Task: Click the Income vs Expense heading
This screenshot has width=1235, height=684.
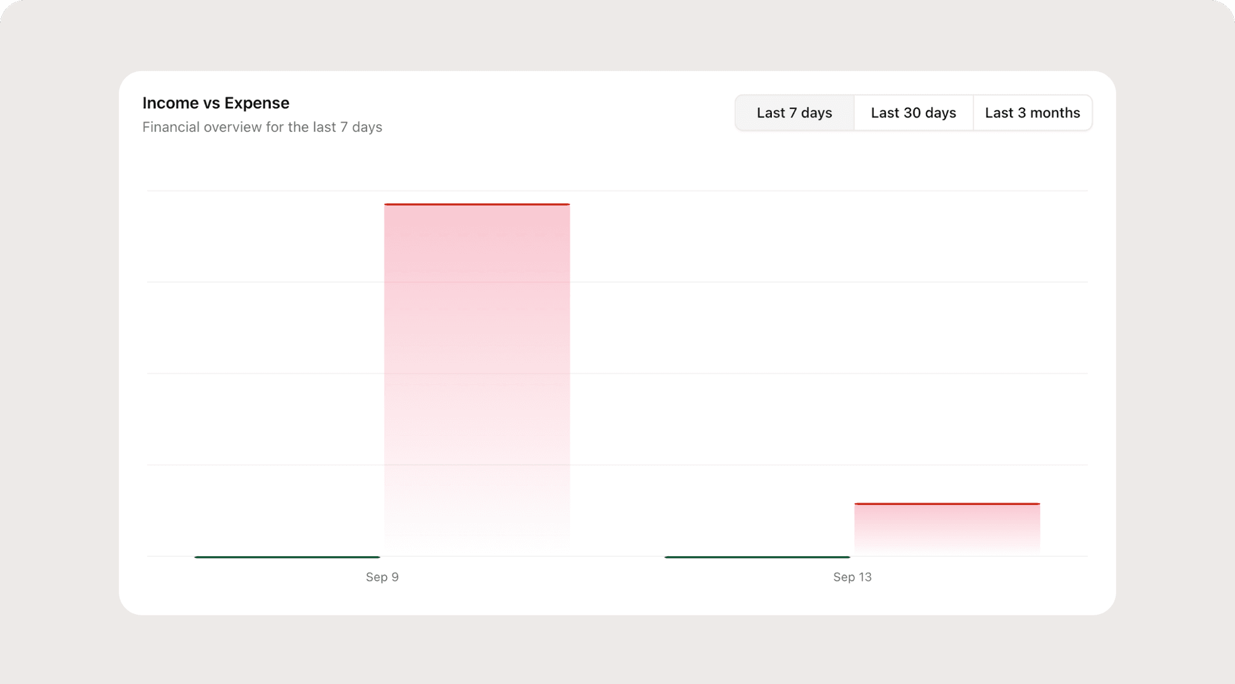Action: 216,103
